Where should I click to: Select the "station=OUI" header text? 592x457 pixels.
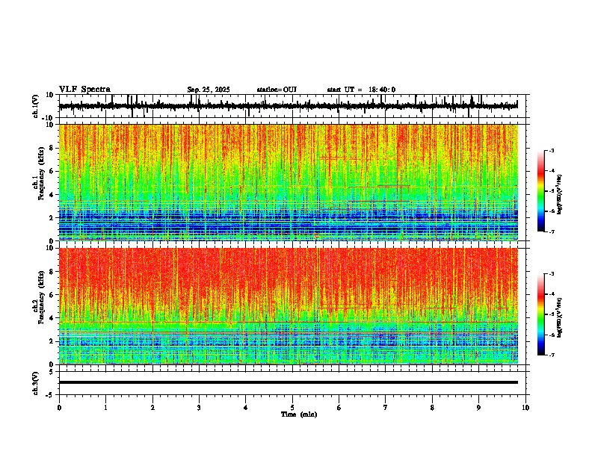[x=277, y=90]
